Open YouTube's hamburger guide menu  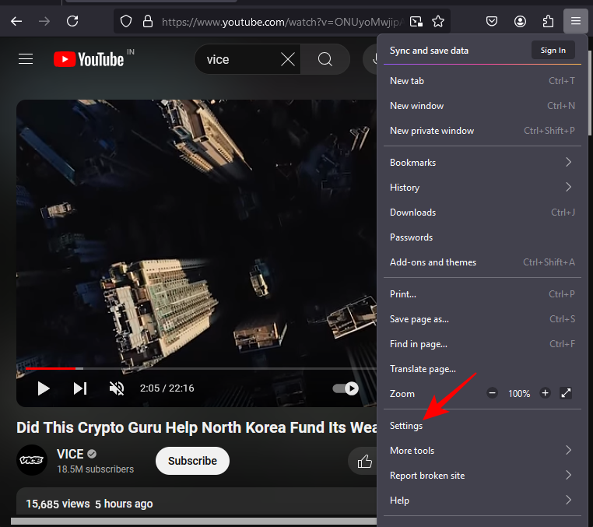coord(26,59)
